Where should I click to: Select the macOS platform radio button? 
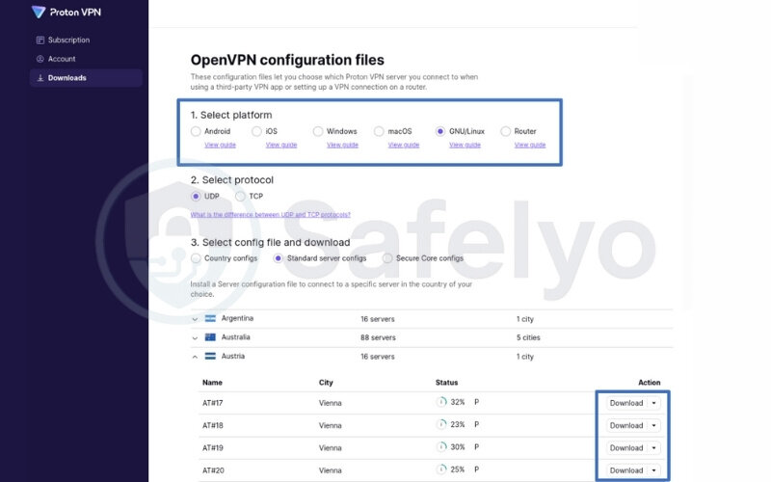click(x=379, y=131)
